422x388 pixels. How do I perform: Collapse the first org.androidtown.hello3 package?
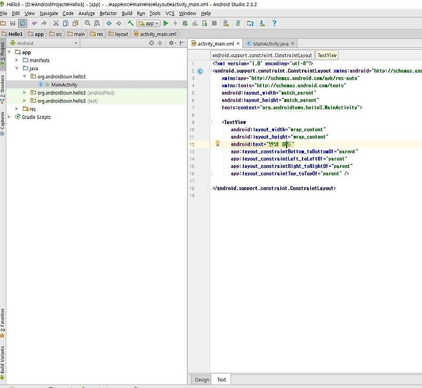pyautogui.click(x=25, y=77)
